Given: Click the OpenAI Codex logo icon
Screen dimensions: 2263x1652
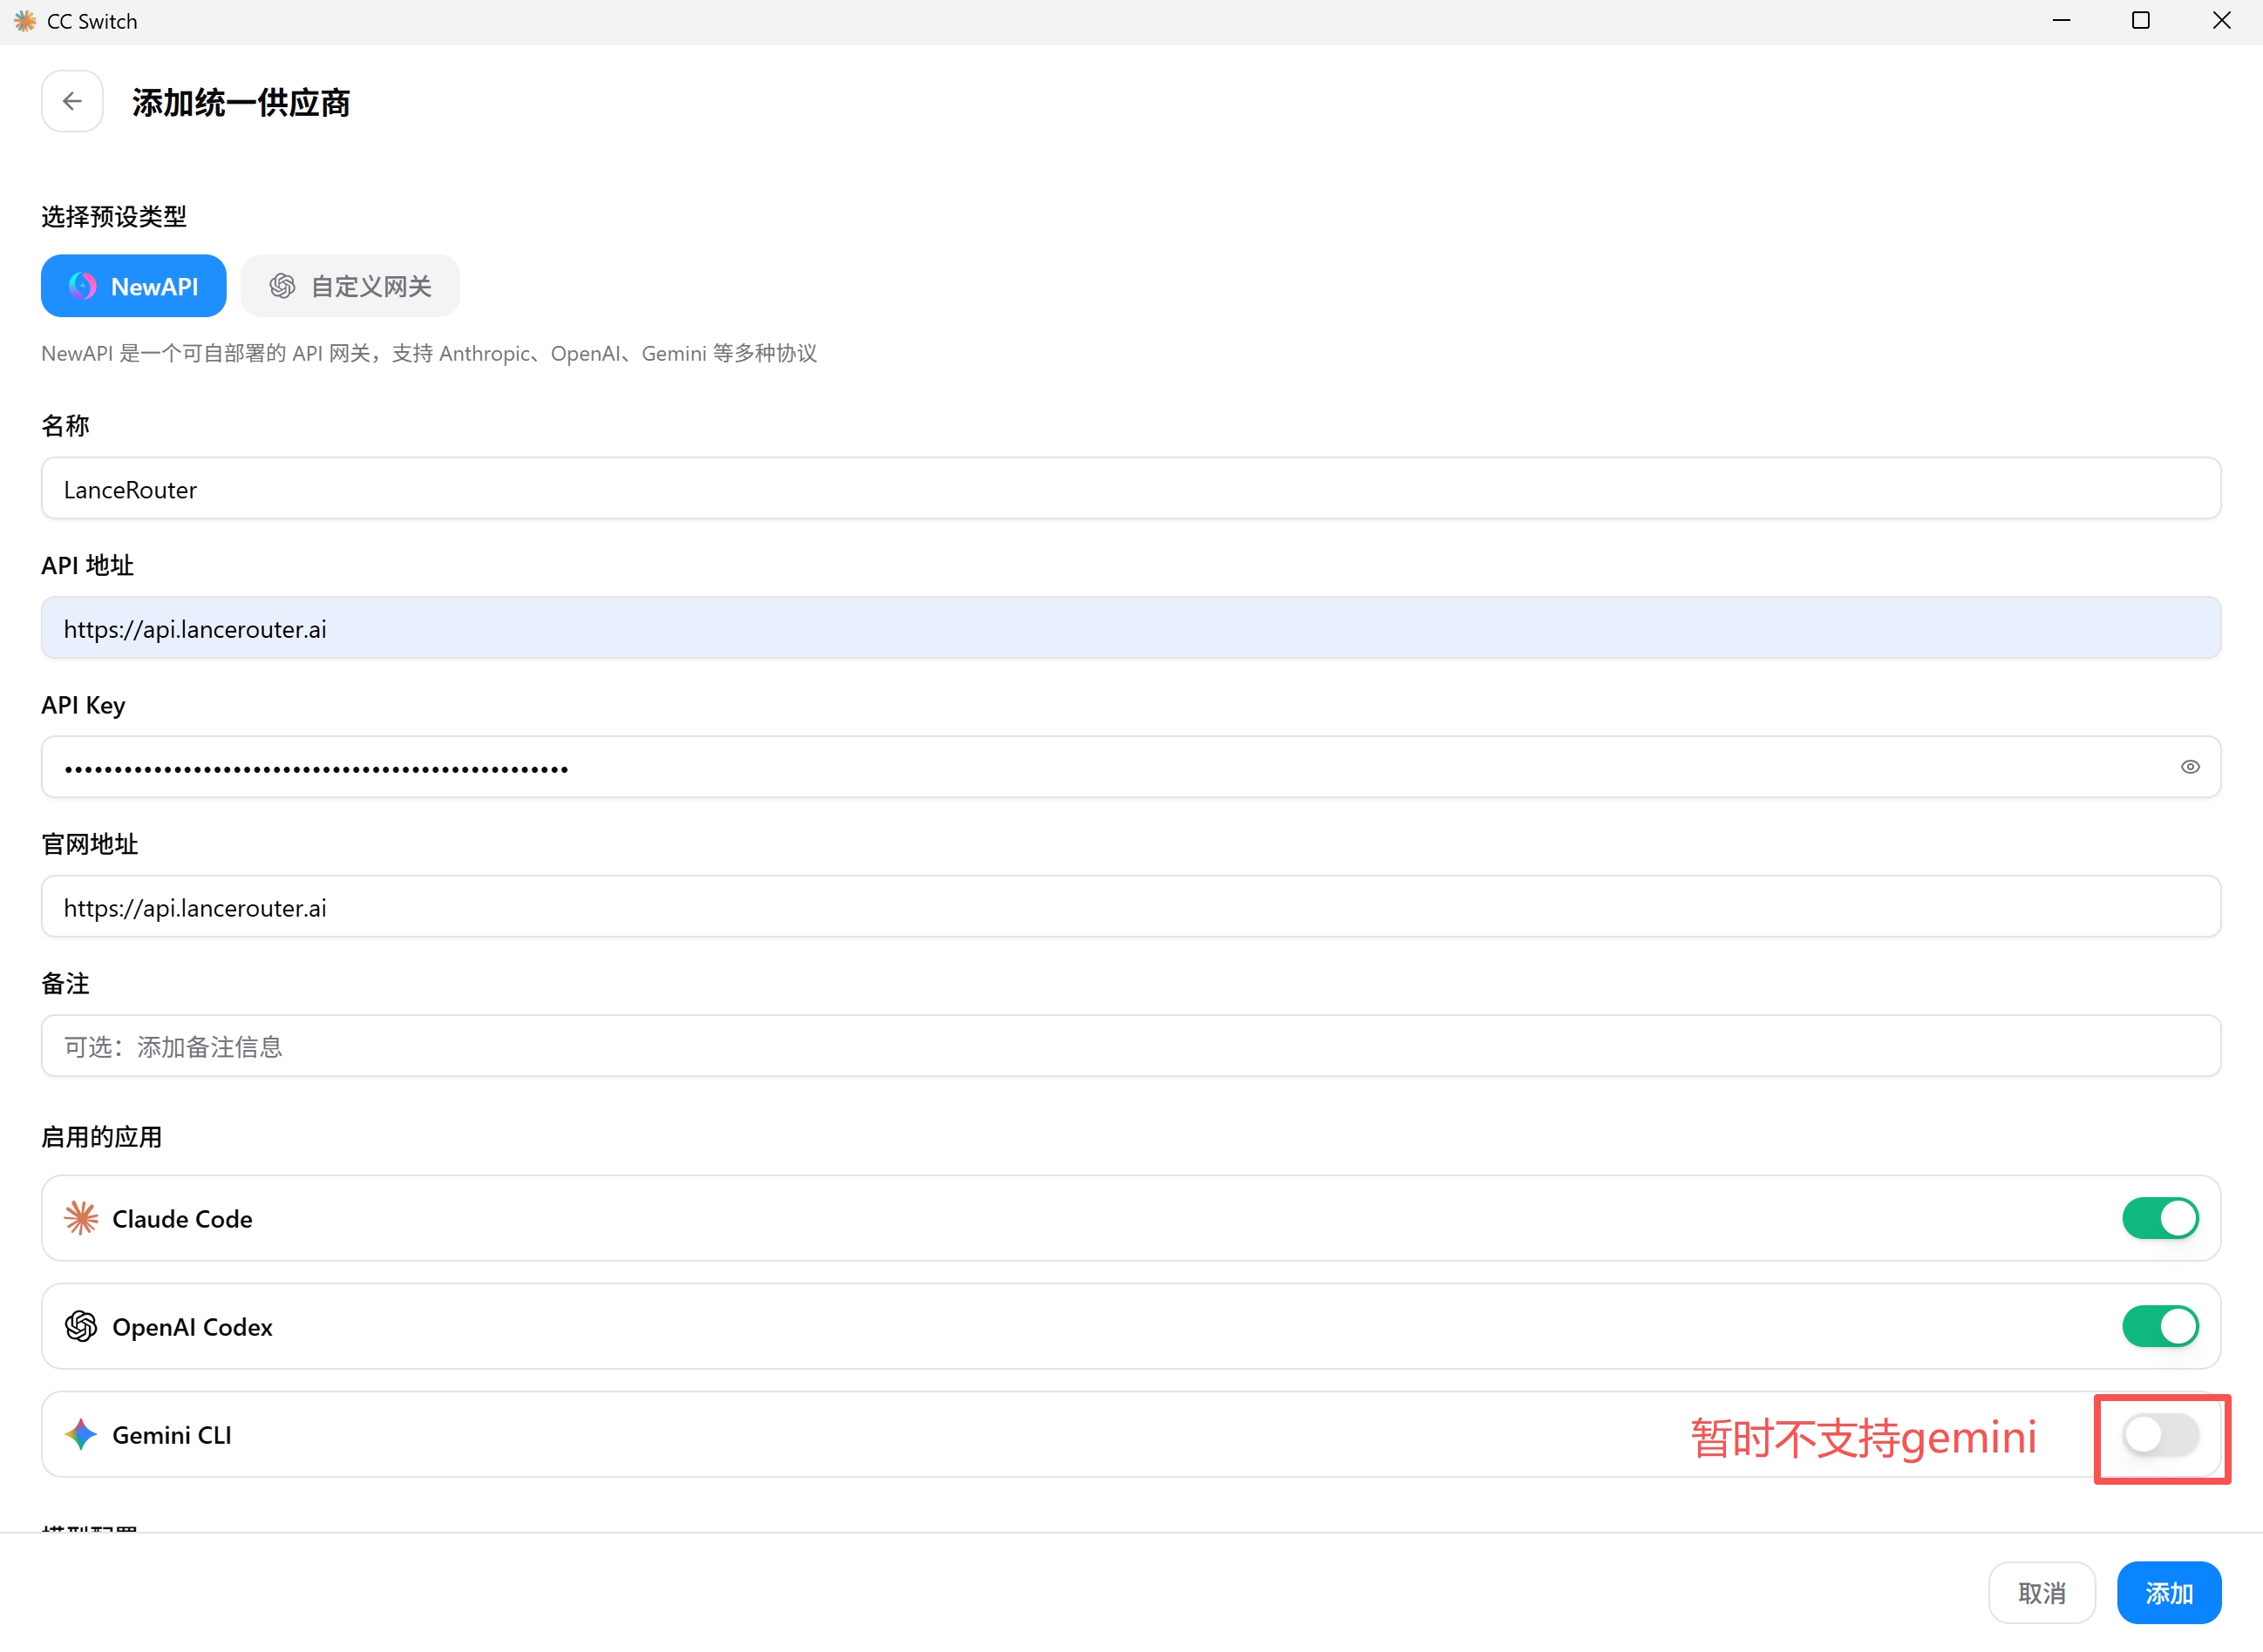Looking at the screenshot, I should [81, 1326].
